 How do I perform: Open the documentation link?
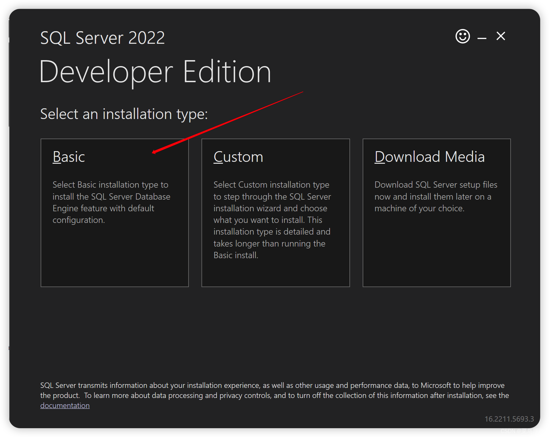65,406
